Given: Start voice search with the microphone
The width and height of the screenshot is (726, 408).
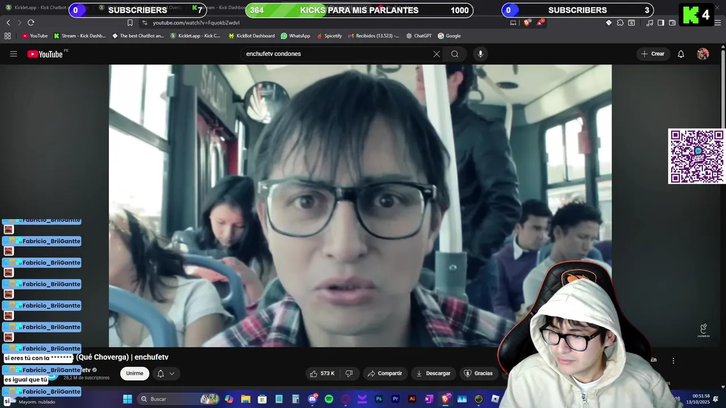Looking at the screenshot, I should click(480, 54).
